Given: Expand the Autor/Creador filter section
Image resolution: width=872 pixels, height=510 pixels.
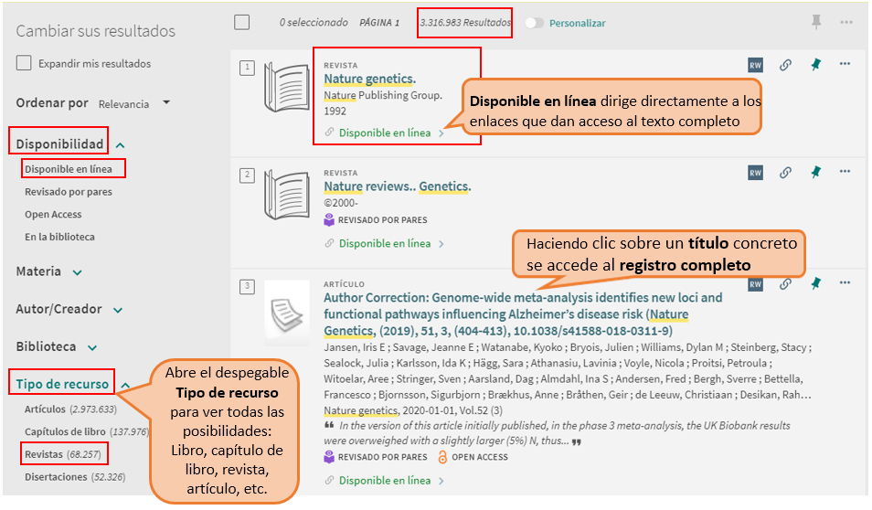Looking at the screenshot, I should coord(118,311).
